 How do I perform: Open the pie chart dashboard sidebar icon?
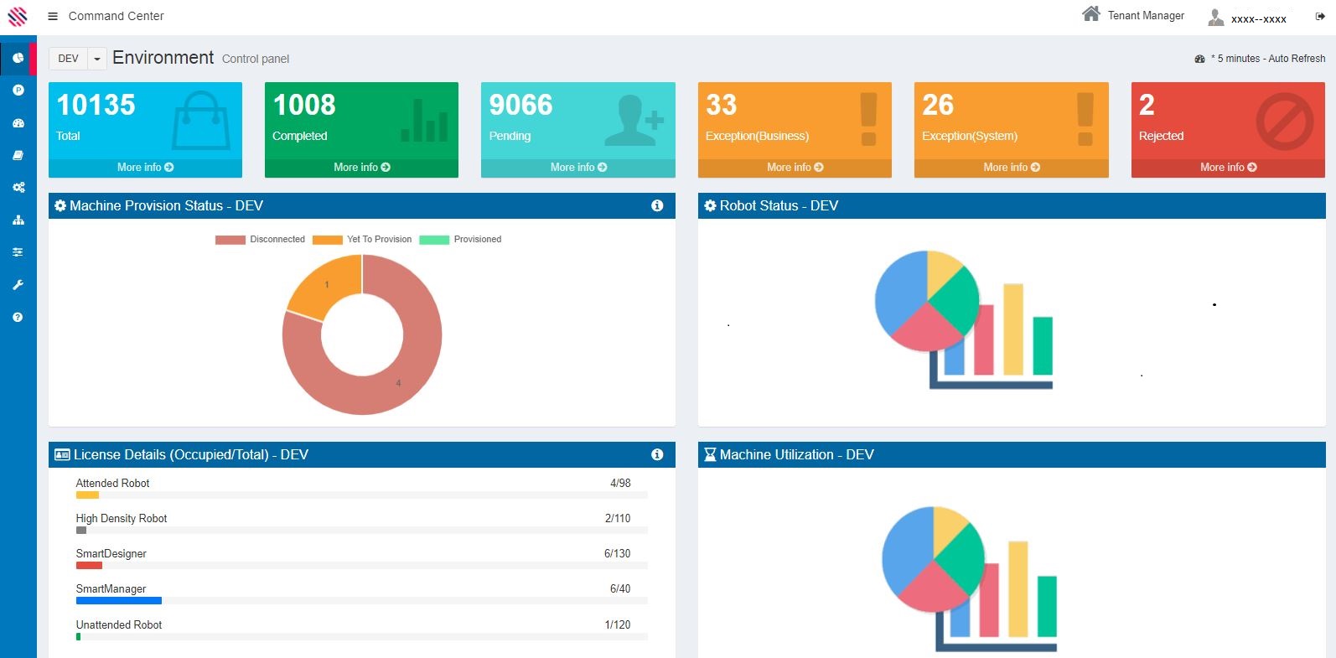click(x=18, y=58)
